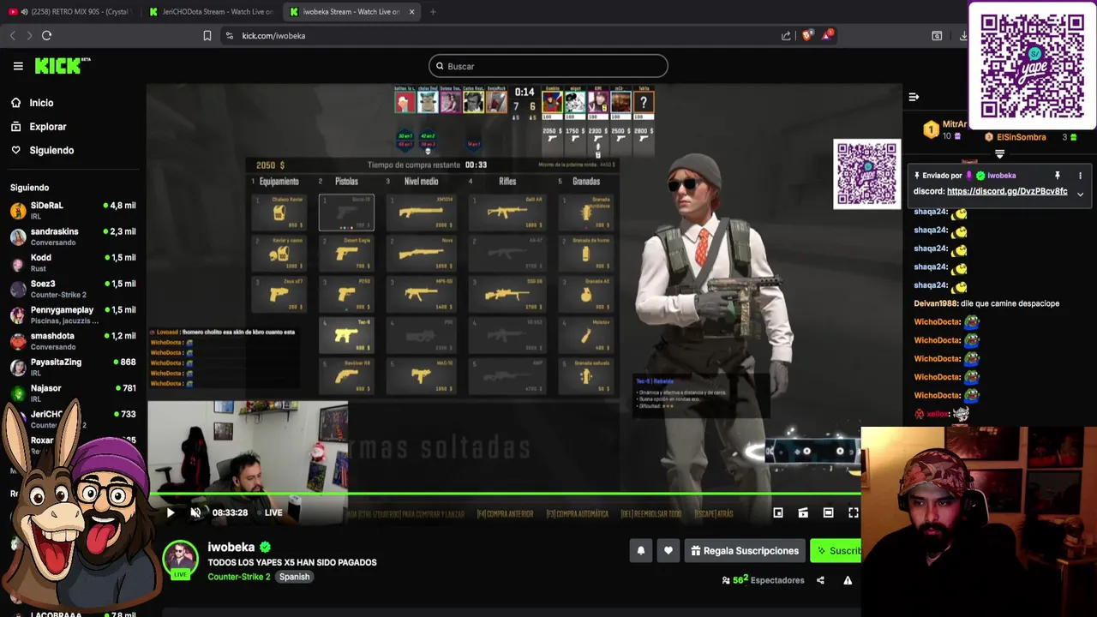Open ElSinSombra in the gift leaderboard
1097x617 pixels.
[1021, 137]
